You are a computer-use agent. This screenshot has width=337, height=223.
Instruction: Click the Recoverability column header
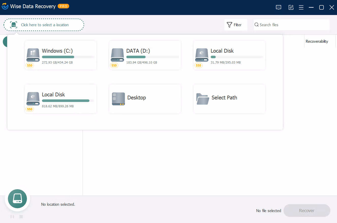pos(317,41)
